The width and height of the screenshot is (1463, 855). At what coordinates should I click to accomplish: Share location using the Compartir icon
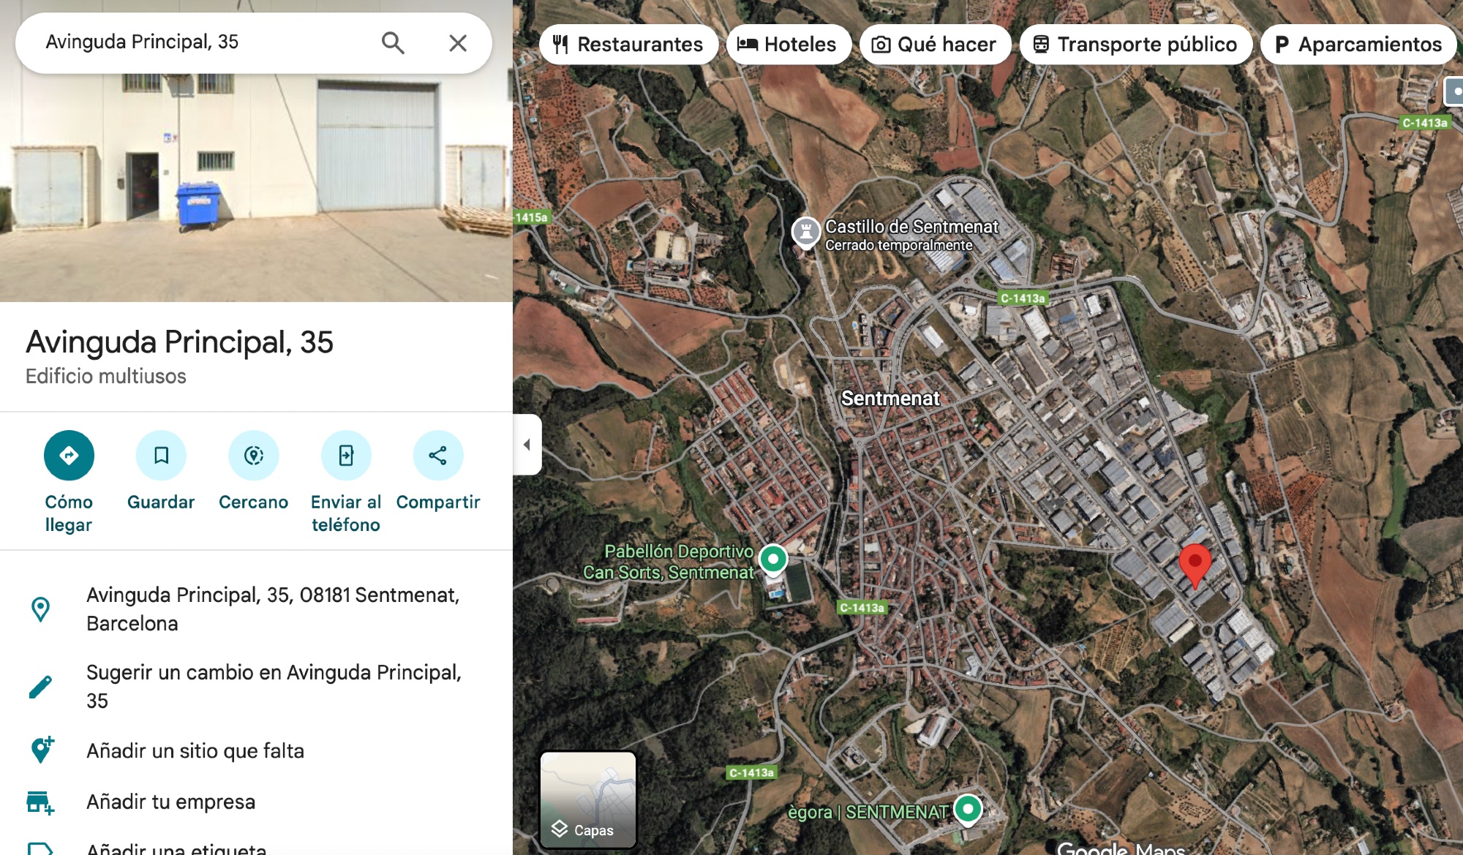pos(437,456)
